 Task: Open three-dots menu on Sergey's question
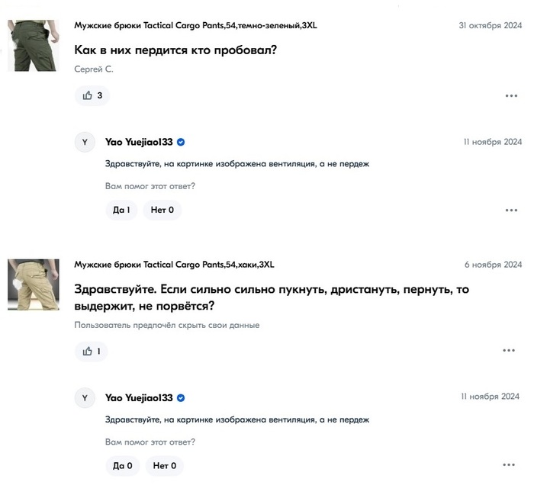pyautogui.click(x=511, y=96)
